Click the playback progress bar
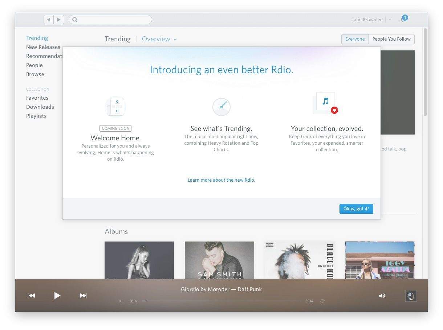The width and height of the screenshot is (443, 330). [221, 301]
